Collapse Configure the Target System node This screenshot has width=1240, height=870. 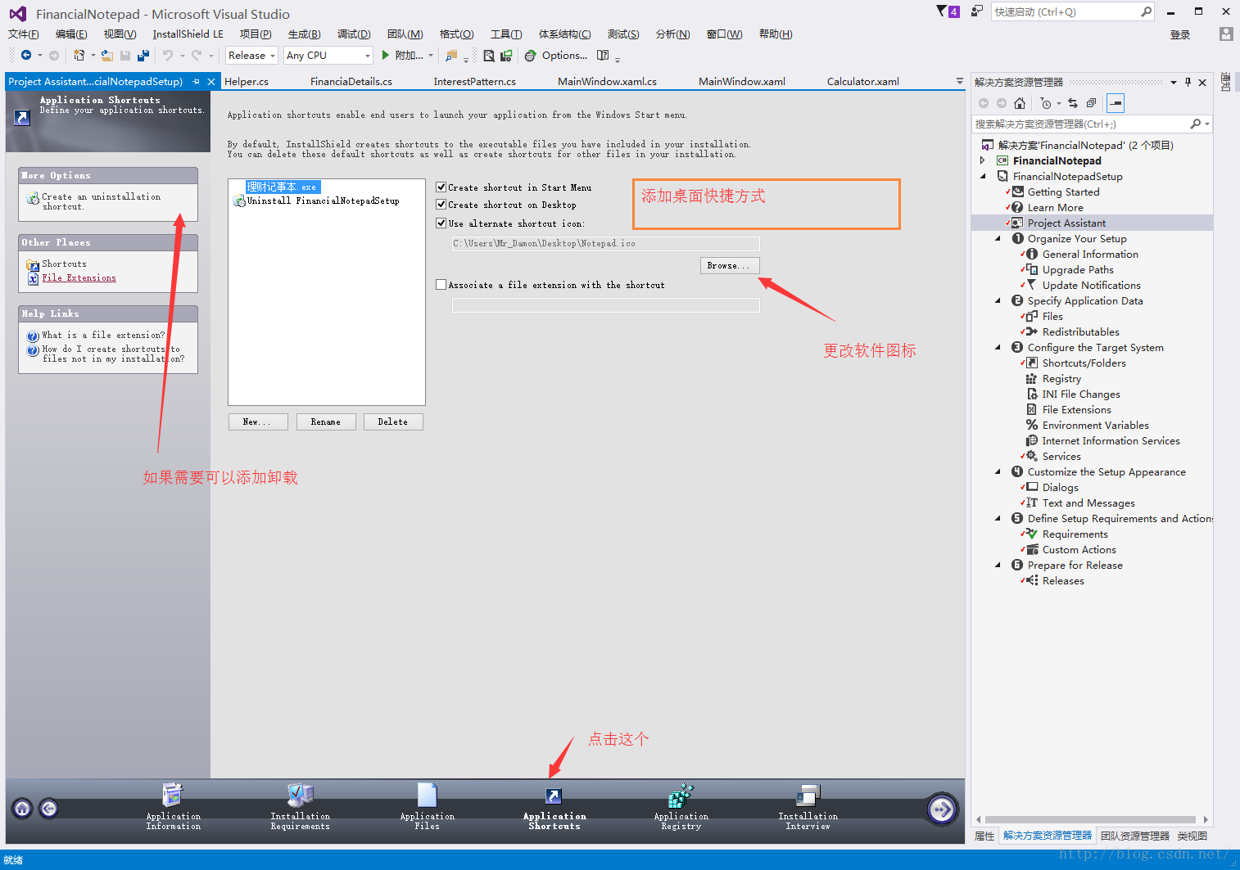998,347
